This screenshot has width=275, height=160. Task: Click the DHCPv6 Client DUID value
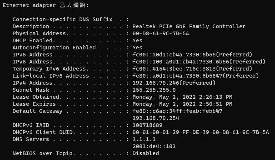[201, 132]
